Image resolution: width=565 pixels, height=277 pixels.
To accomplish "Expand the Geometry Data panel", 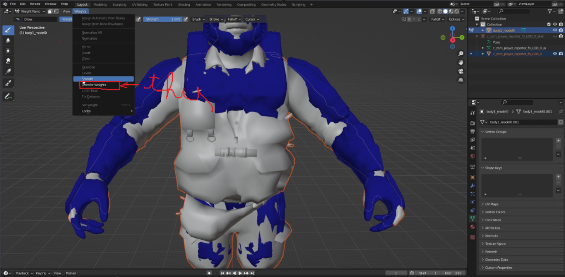I will point(521,259).
